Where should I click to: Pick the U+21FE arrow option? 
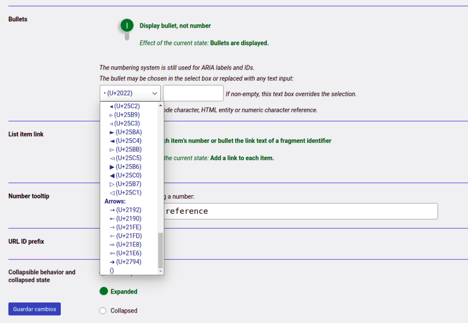pos(129,227)
